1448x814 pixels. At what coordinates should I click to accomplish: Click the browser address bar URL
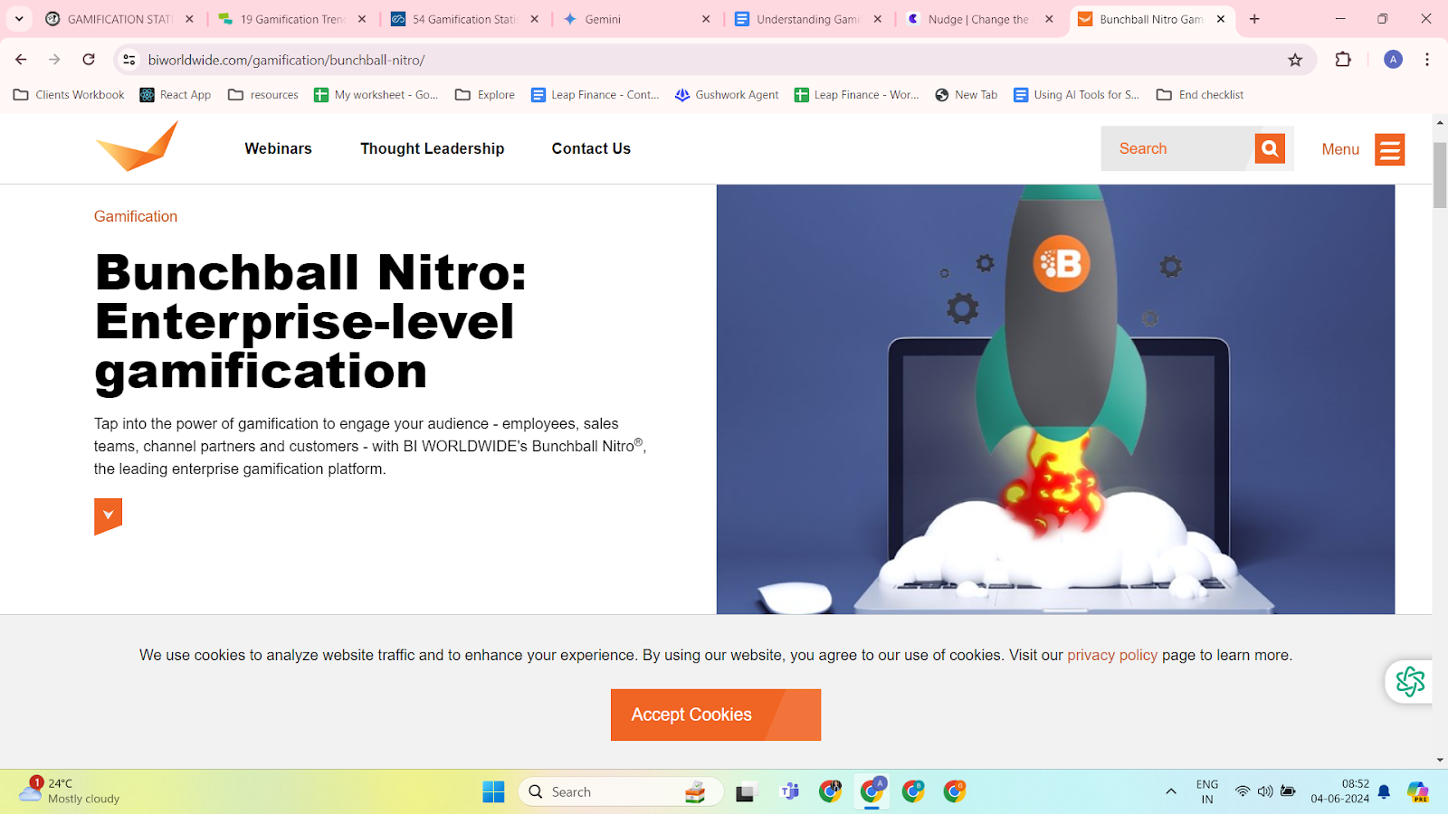point(286,60)
